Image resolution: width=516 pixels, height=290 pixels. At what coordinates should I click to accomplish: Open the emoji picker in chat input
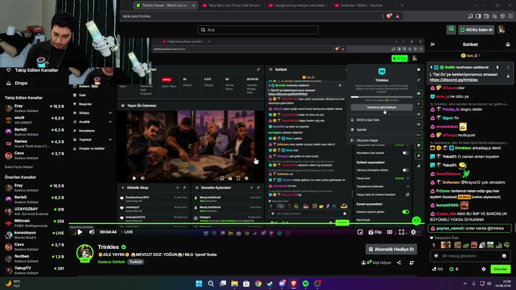tap(504, 256)
